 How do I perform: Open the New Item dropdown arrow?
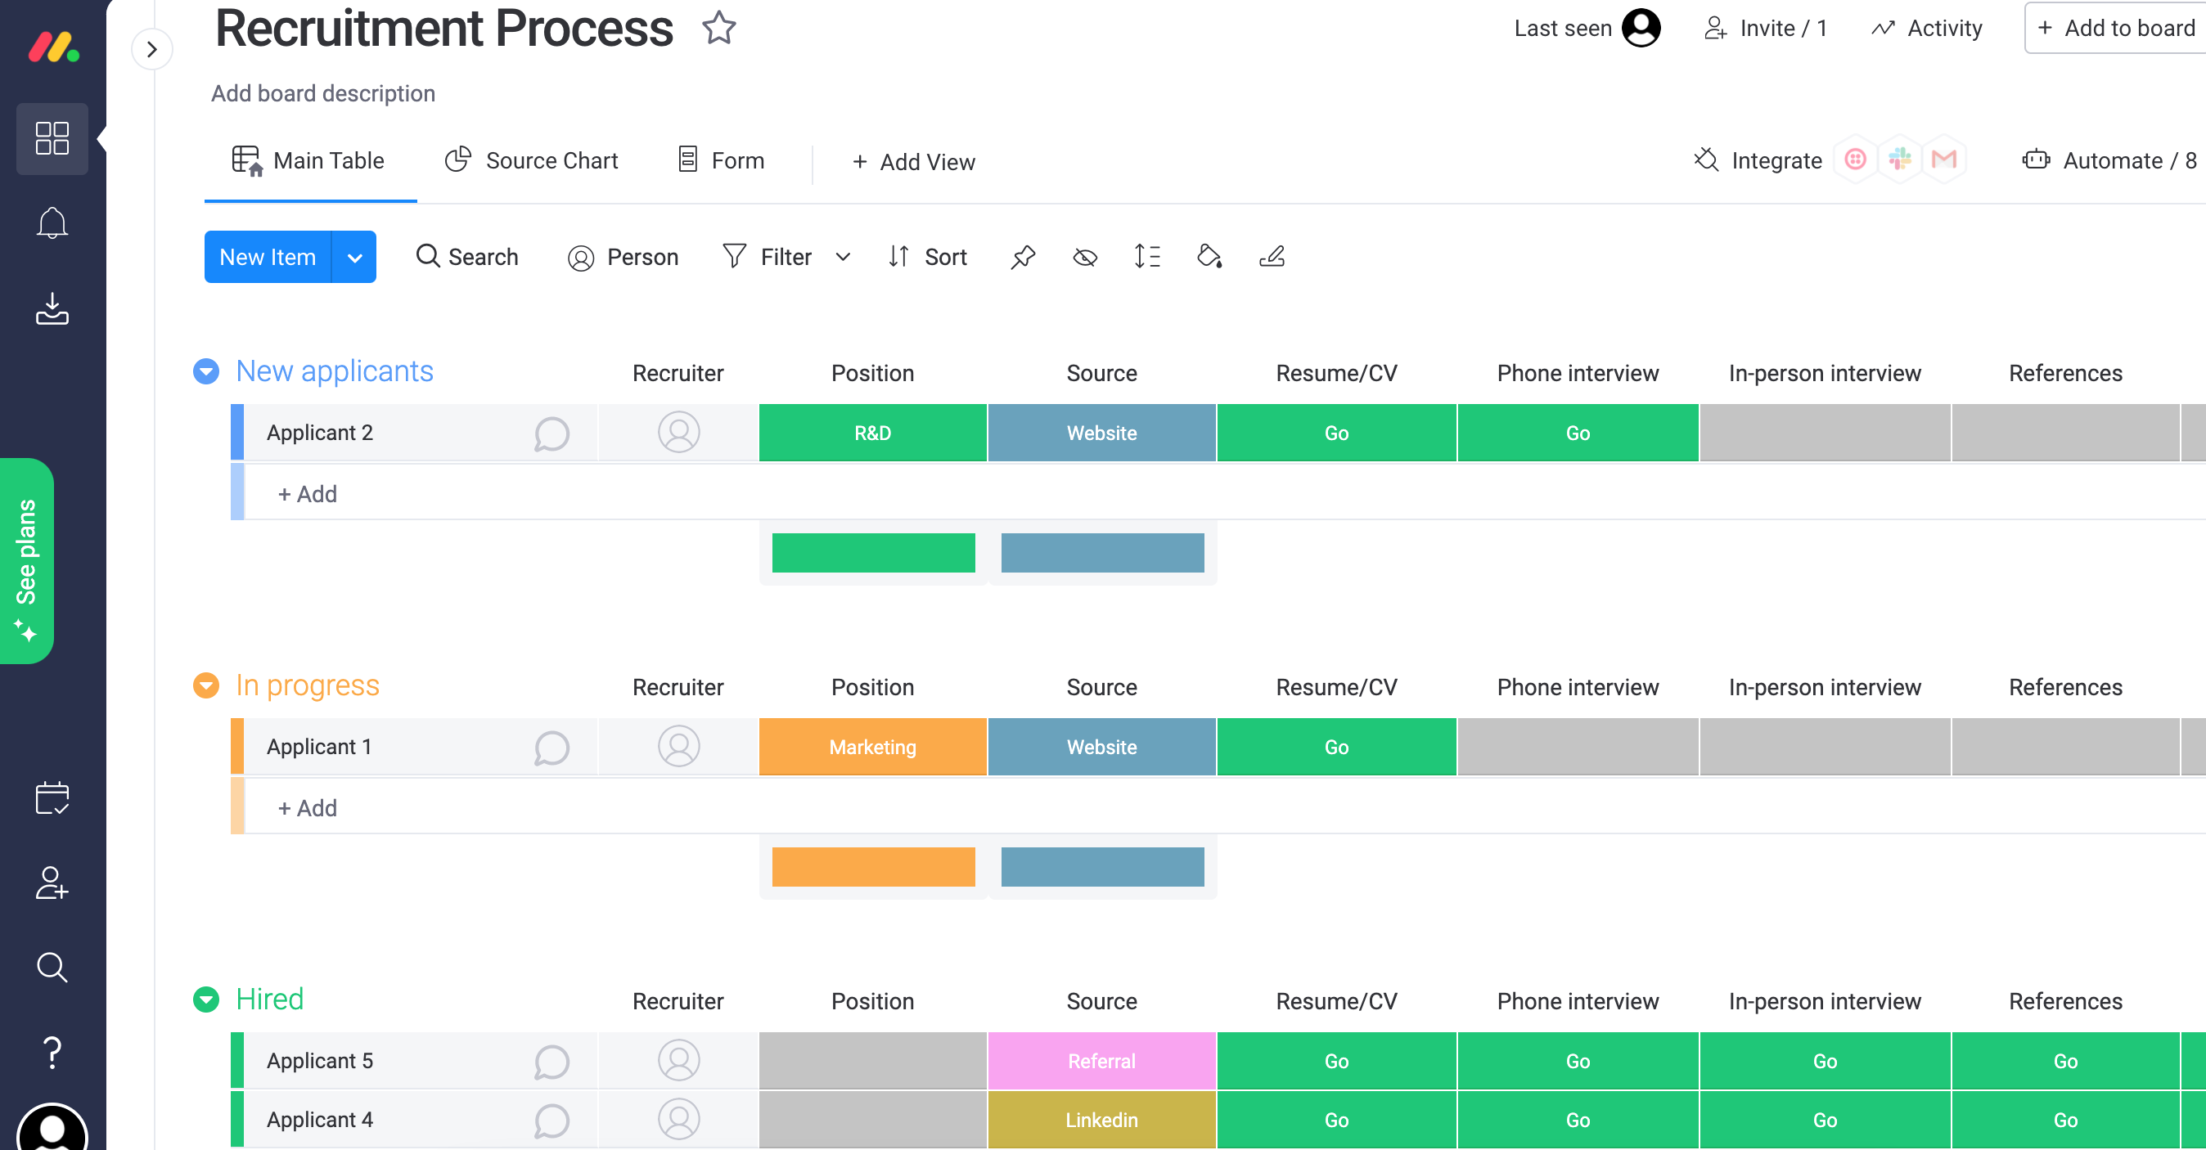tap(354, 257)
